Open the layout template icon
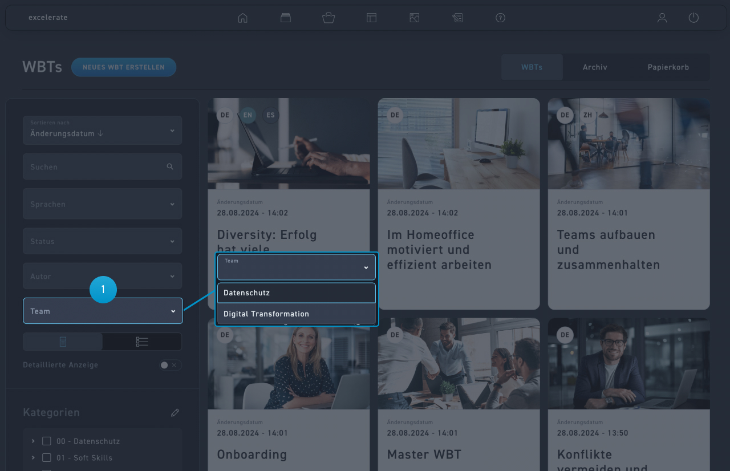This screenshot has height=471, width=730. point(371,18)
